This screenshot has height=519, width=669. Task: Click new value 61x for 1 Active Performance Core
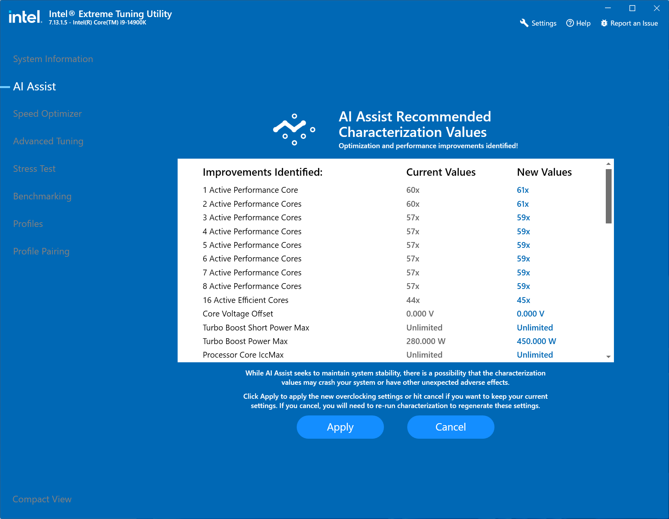523,190
